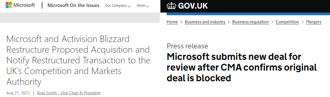Click the GOV.UK wordmark in the header
The image size is (330, 97).
pyautogui.click(x=193, y=6)
